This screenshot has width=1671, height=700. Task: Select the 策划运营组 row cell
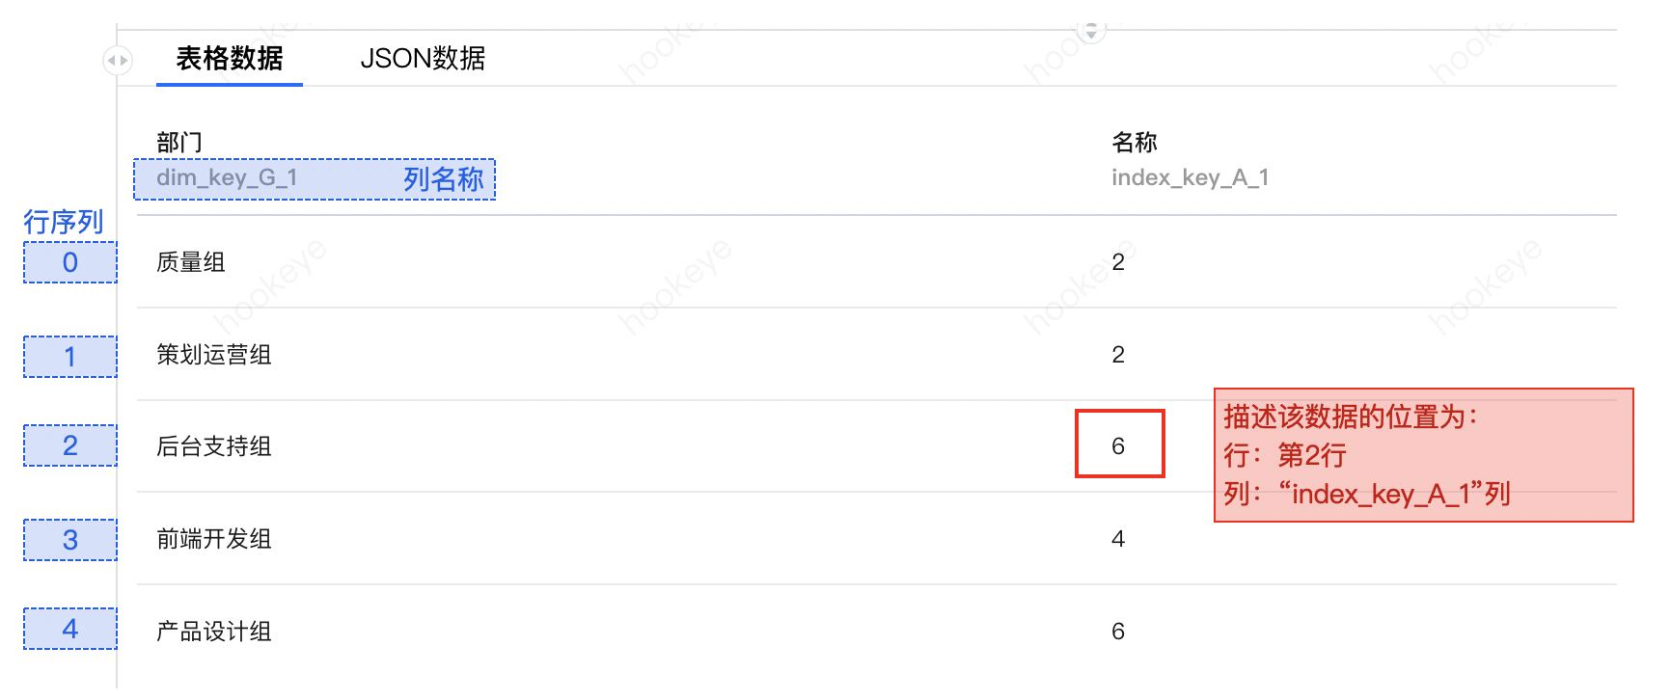(214, 355)
